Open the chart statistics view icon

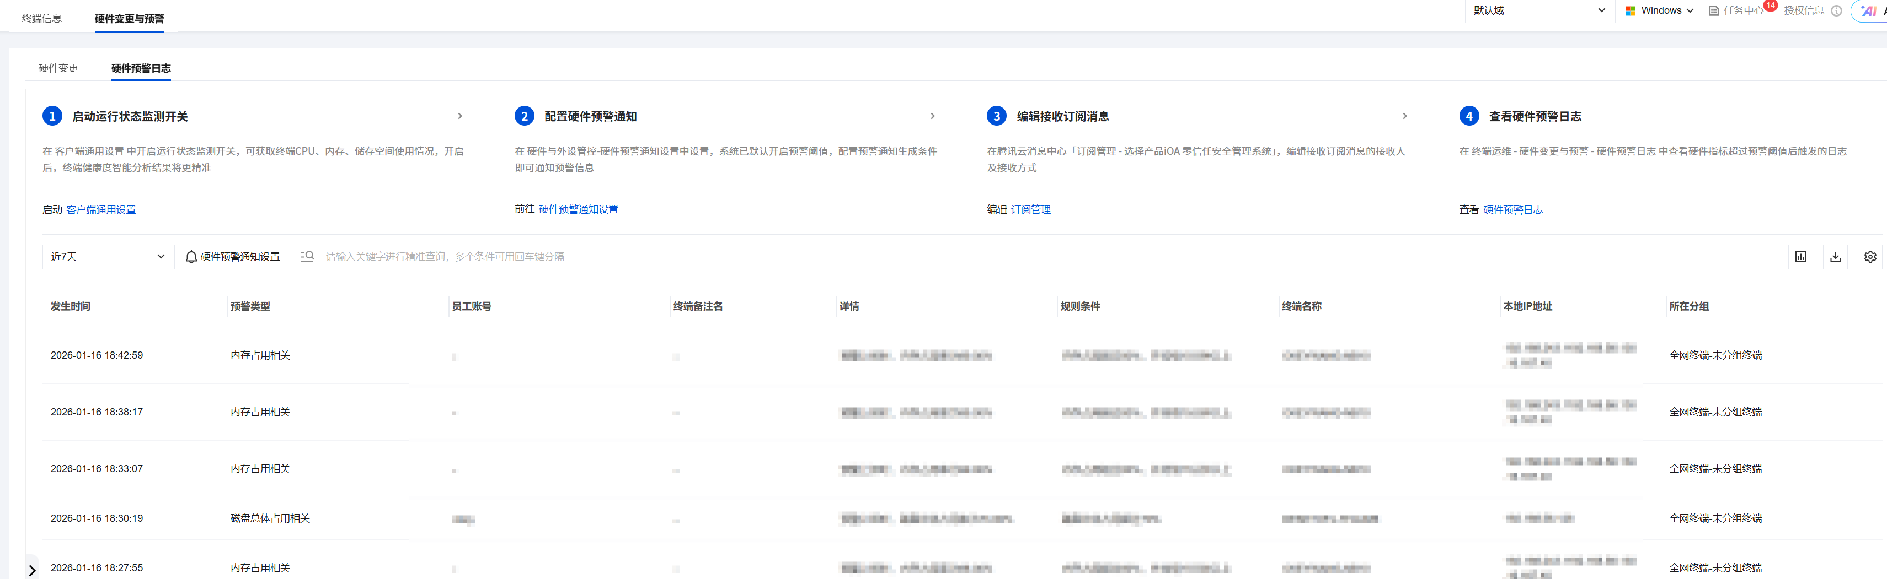[x=1800, y=257]
